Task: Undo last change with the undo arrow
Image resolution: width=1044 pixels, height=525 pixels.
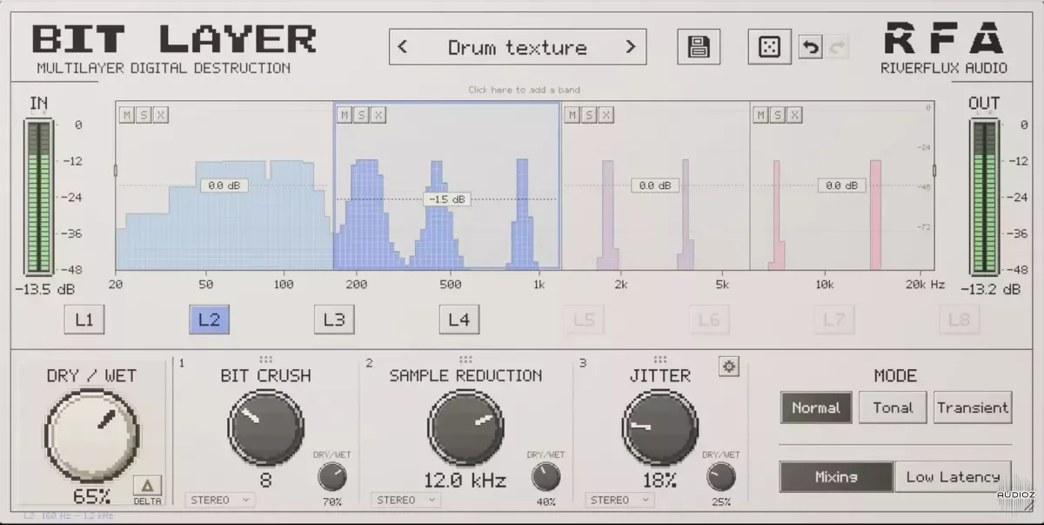Action: pyautogui.click(x=810, y=47)
